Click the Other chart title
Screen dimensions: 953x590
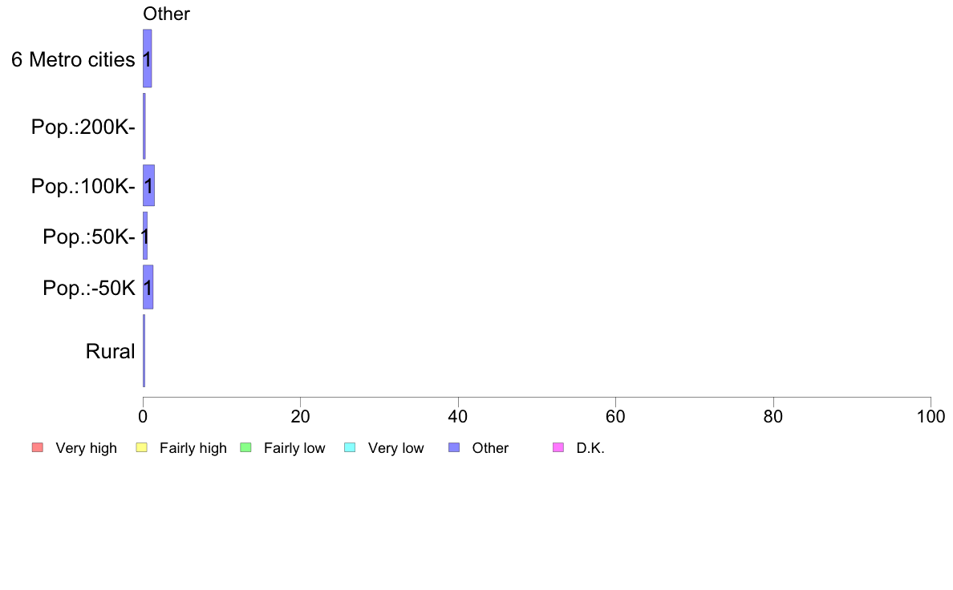click(x=167, y=14)
